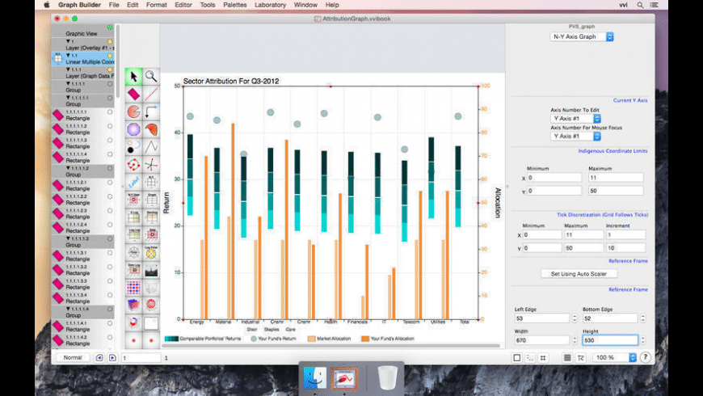Toggle the circle on Rectangle 1.1.1.1.1.1 row
This screenshot has width=703, height=396.
pos(110,112)
